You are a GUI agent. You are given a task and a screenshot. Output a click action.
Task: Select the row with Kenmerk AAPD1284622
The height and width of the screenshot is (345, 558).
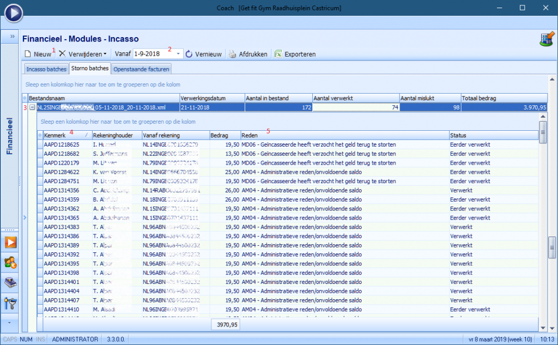[61, 172]
